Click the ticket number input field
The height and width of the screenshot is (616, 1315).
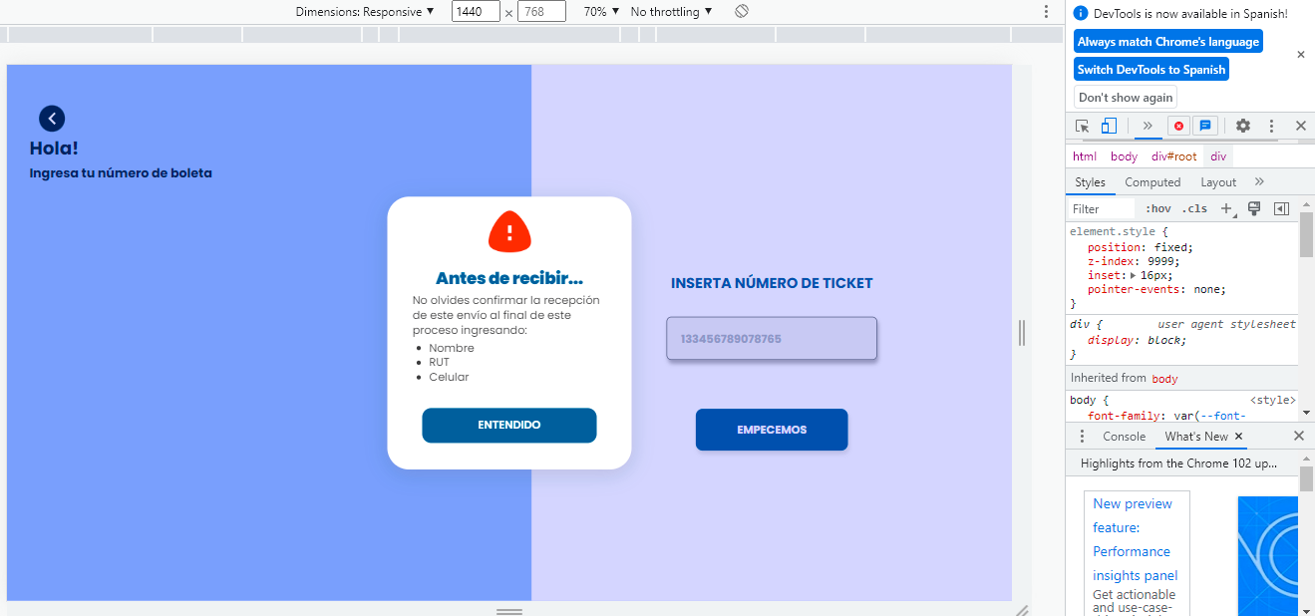pyautogui.click(x=771, y=338)
